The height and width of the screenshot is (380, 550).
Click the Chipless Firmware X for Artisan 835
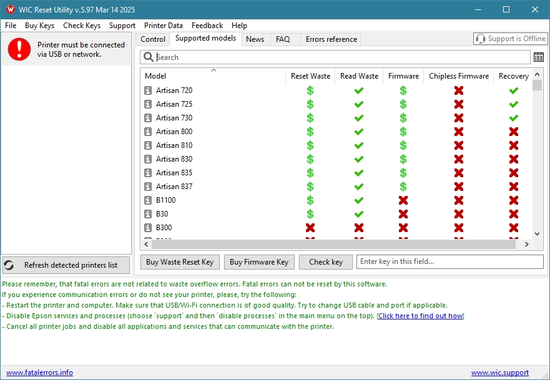pyautogui.click(x=459, y=173)
